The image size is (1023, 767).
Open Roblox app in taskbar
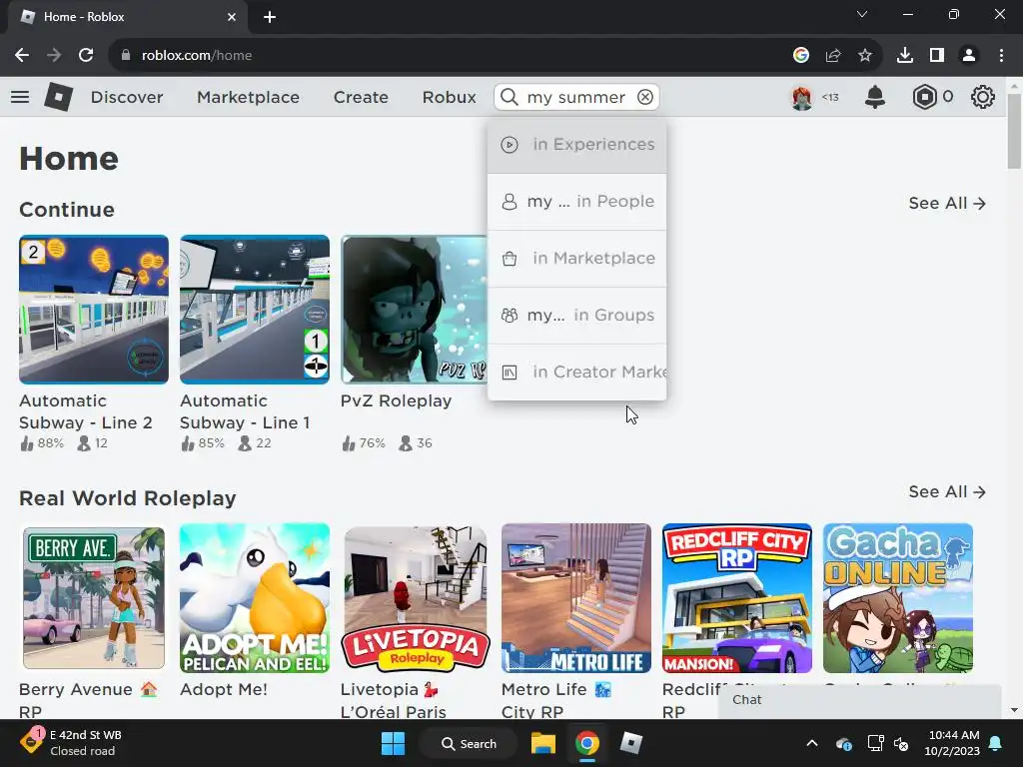631,743
